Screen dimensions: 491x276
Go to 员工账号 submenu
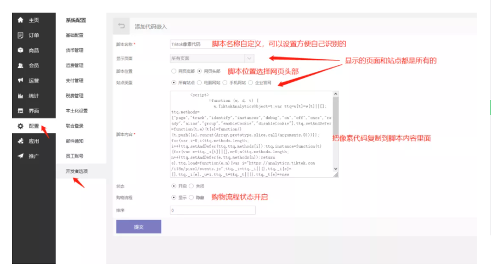click(x=75, y=156)
